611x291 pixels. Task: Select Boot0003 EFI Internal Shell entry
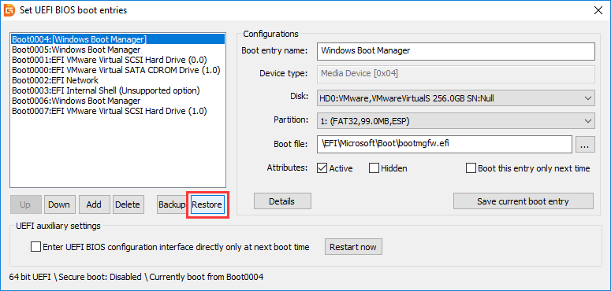(117, 90)
